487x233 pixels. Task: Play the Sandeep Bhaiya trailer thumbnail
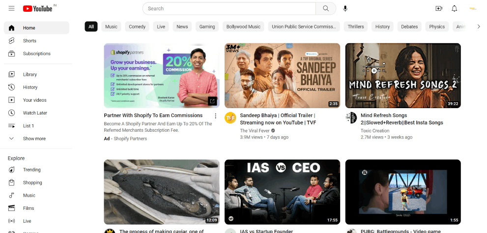tap(283, 76)
